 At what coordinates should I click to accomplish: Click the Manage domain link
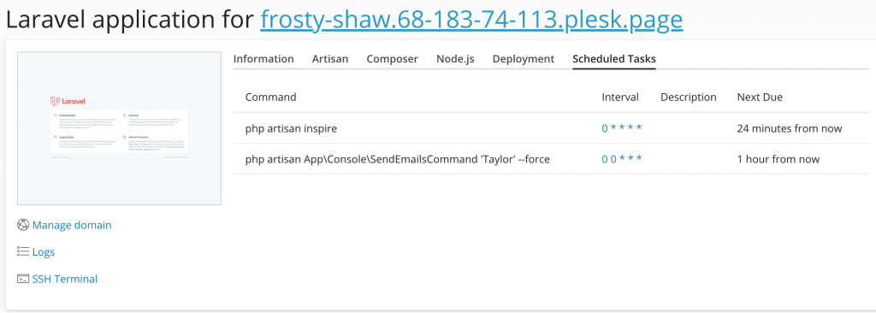72,225
